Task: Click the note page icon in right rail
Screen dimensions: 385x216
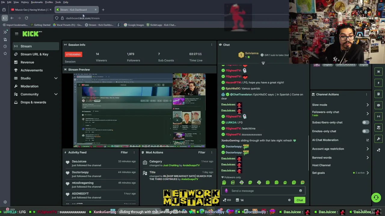Action: (379, 94)
